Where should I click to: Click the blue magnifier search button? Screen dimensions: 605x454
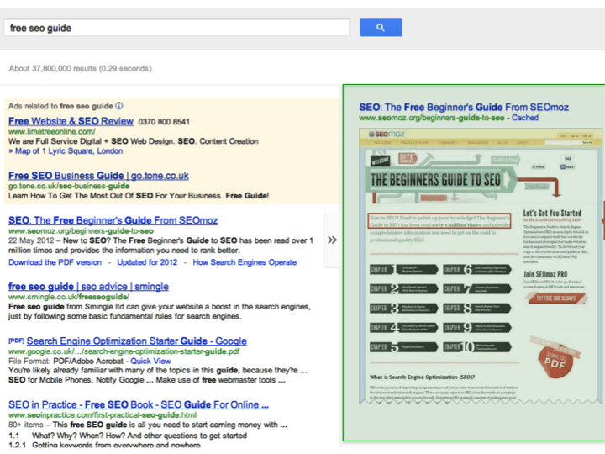point(381,28)
